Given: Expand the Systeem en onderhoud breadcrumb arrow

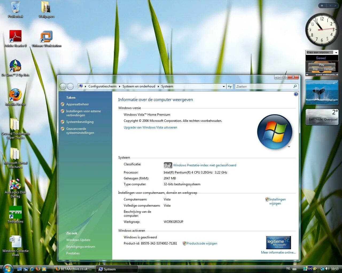Looking at the screenshot, I should coord(158,86).
